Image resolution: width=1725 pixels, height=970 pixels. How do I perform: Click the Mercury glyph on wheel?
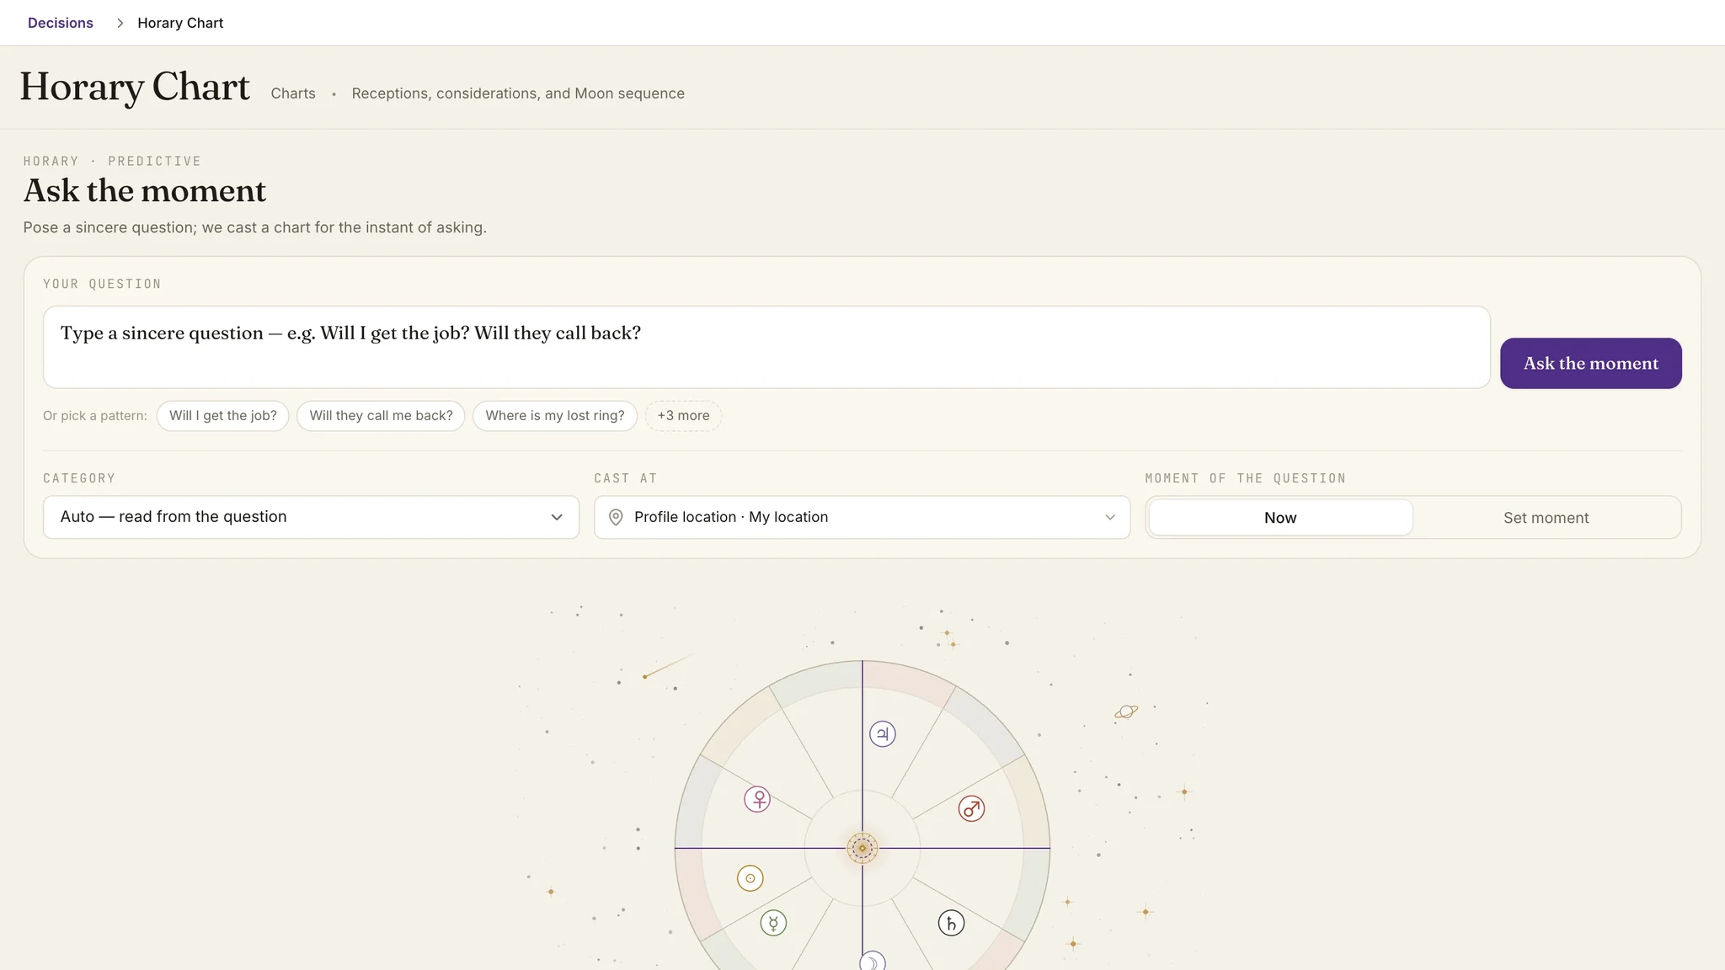point(773,923)
